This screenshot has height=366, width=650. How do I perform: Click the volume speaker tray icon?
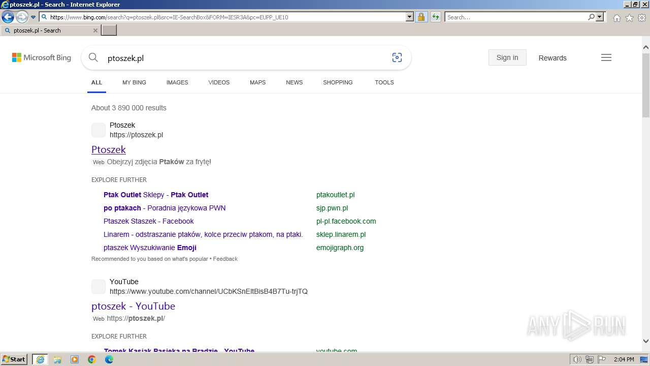point(577,359)
